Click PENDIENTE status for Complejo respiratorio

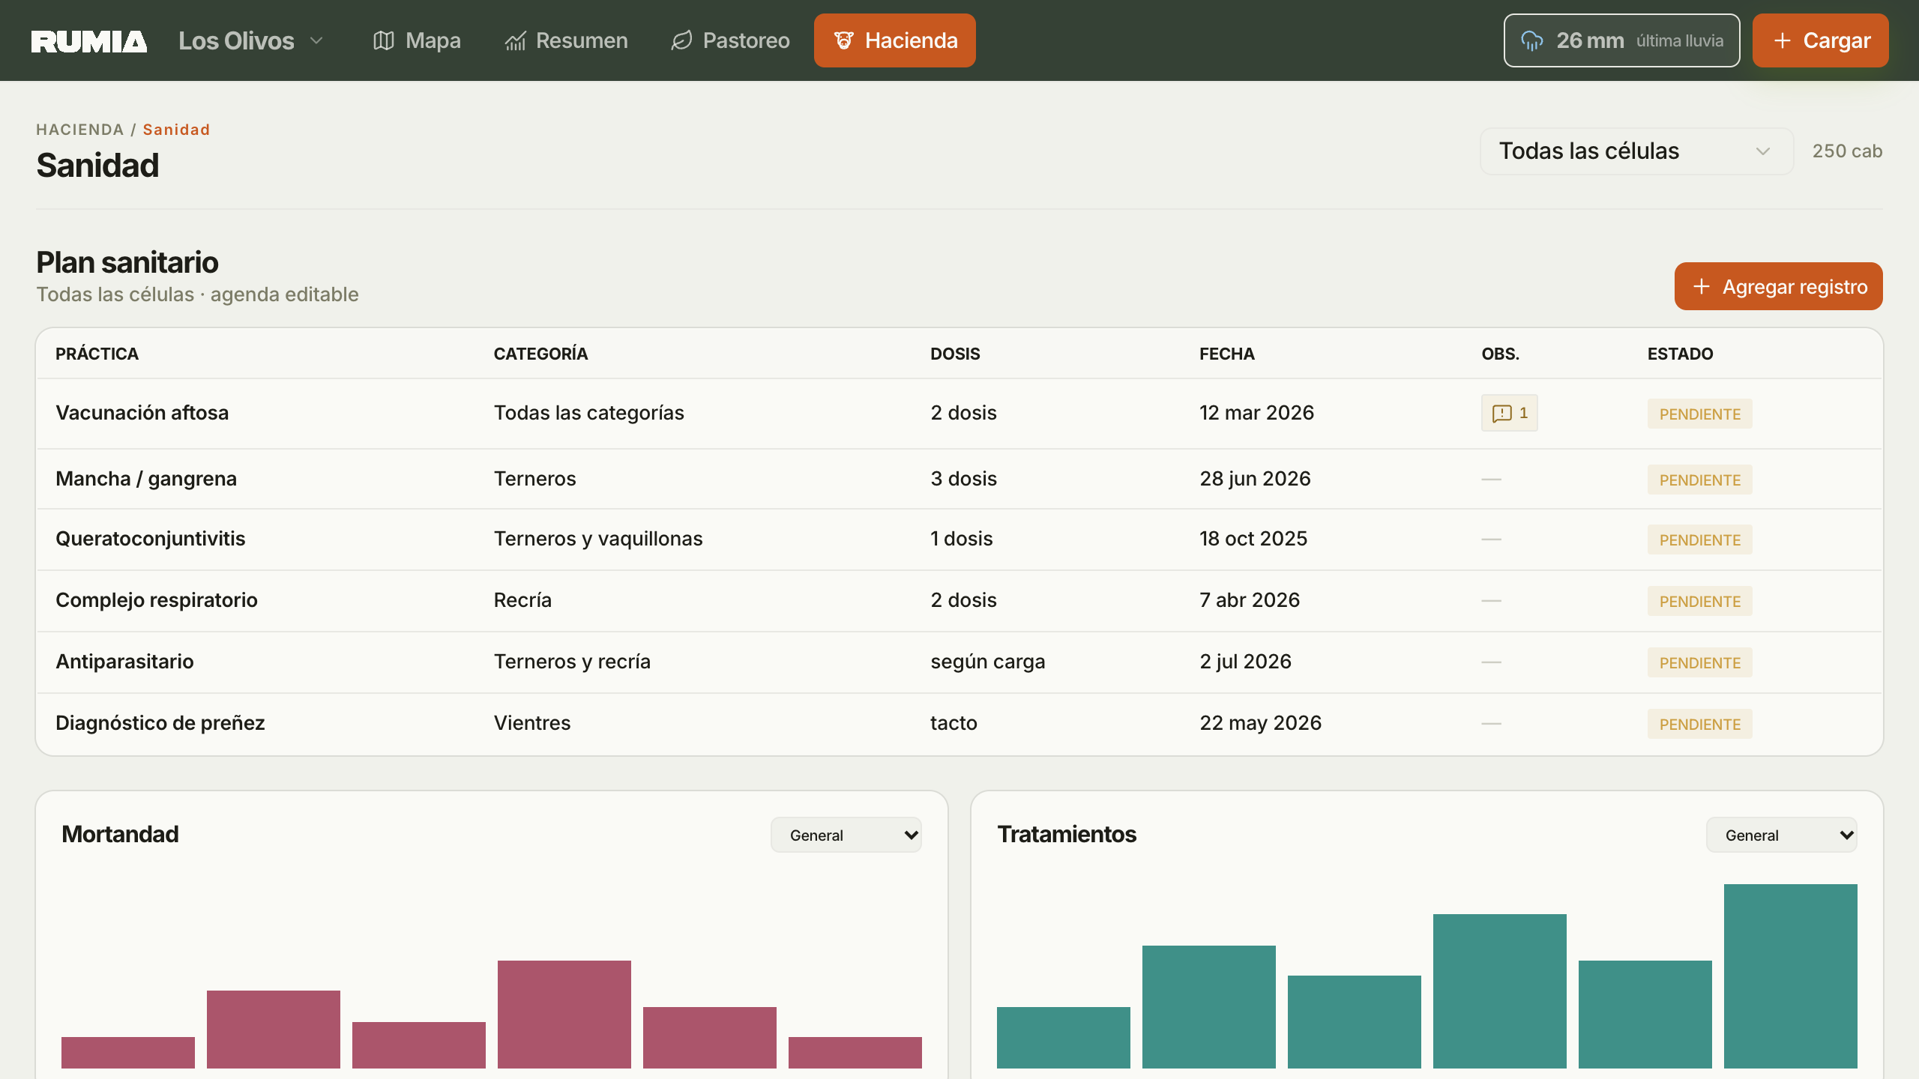point(1699,601)
